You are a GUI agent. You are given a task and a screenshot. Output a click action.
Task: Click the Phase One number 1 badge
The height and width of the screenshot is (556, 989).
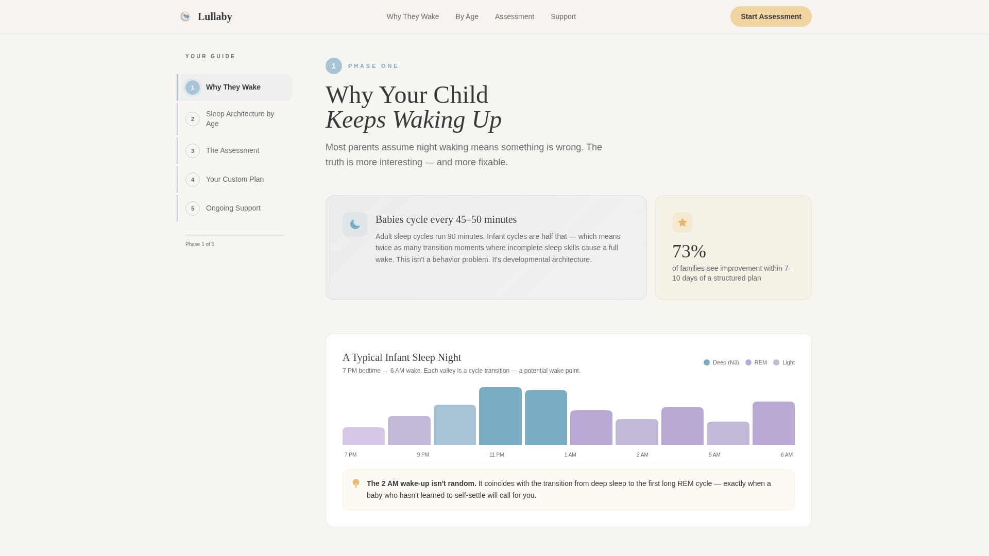click(334, 66)
